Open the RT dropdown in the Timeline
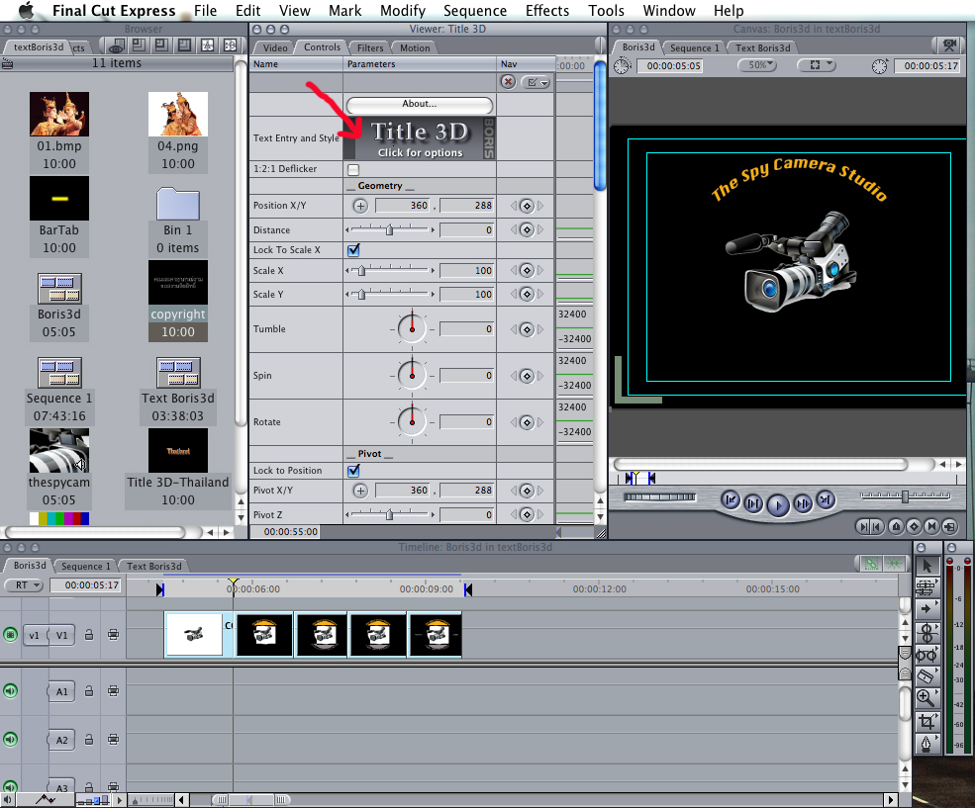975x808 pixels. pyautogui.click(x=24, y=584)
